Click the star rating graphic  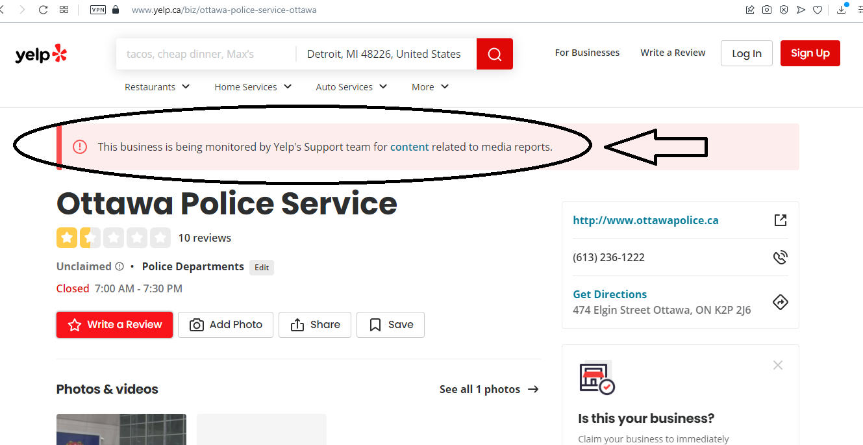114,238
